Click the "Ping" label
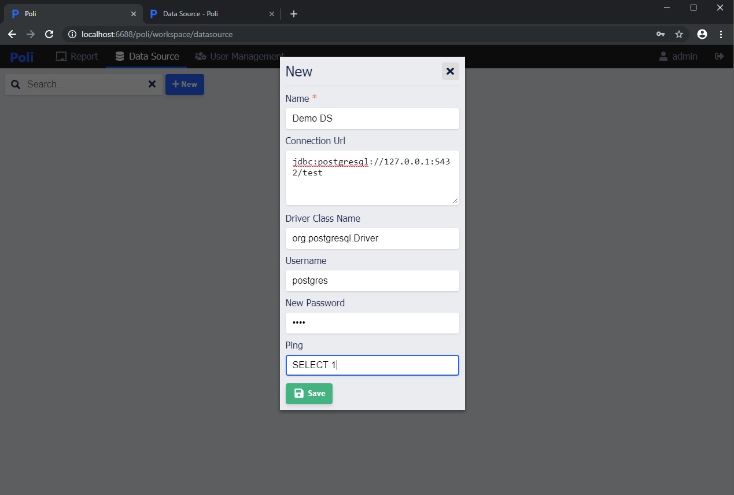The image size is (734, 495). 294,346
